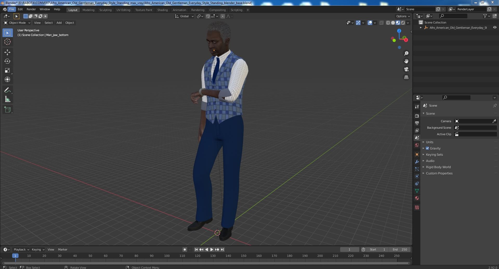Image resolution: width=499 pixels, height=269 pixels.
Task: Toggle viewport overlays
Action: coord(370,23)
